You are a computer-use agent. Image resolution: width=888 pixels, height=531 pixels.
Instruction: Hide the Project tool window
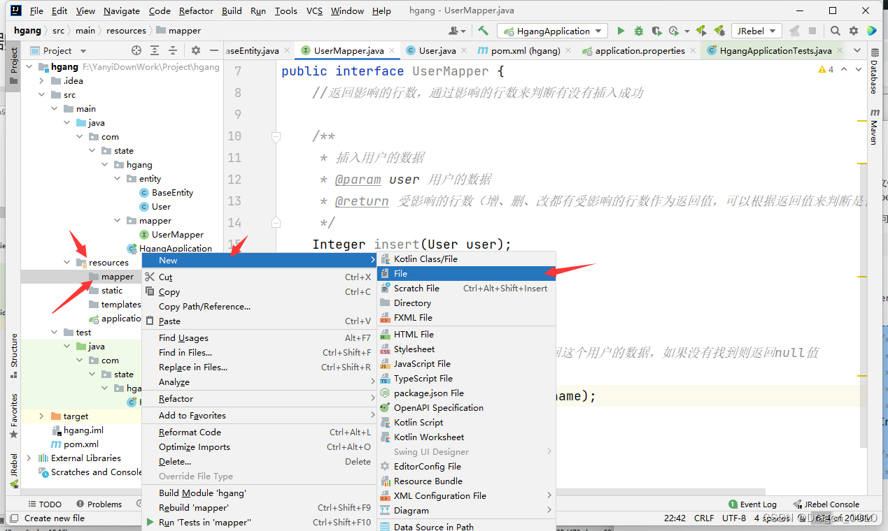coord(214,50)
